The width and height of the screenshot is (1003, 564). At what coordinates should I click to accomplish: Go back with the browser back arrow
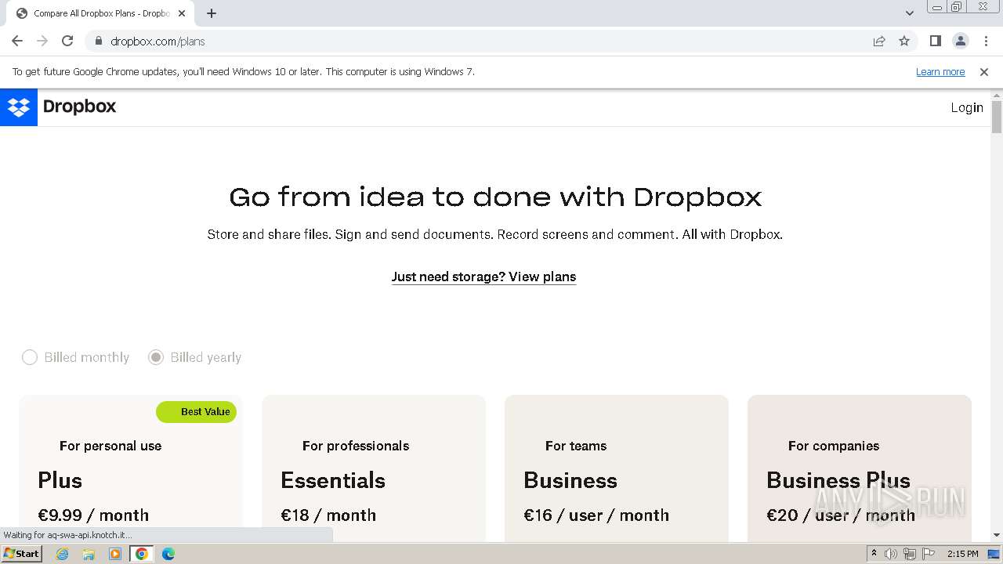[x=17, y=42]
